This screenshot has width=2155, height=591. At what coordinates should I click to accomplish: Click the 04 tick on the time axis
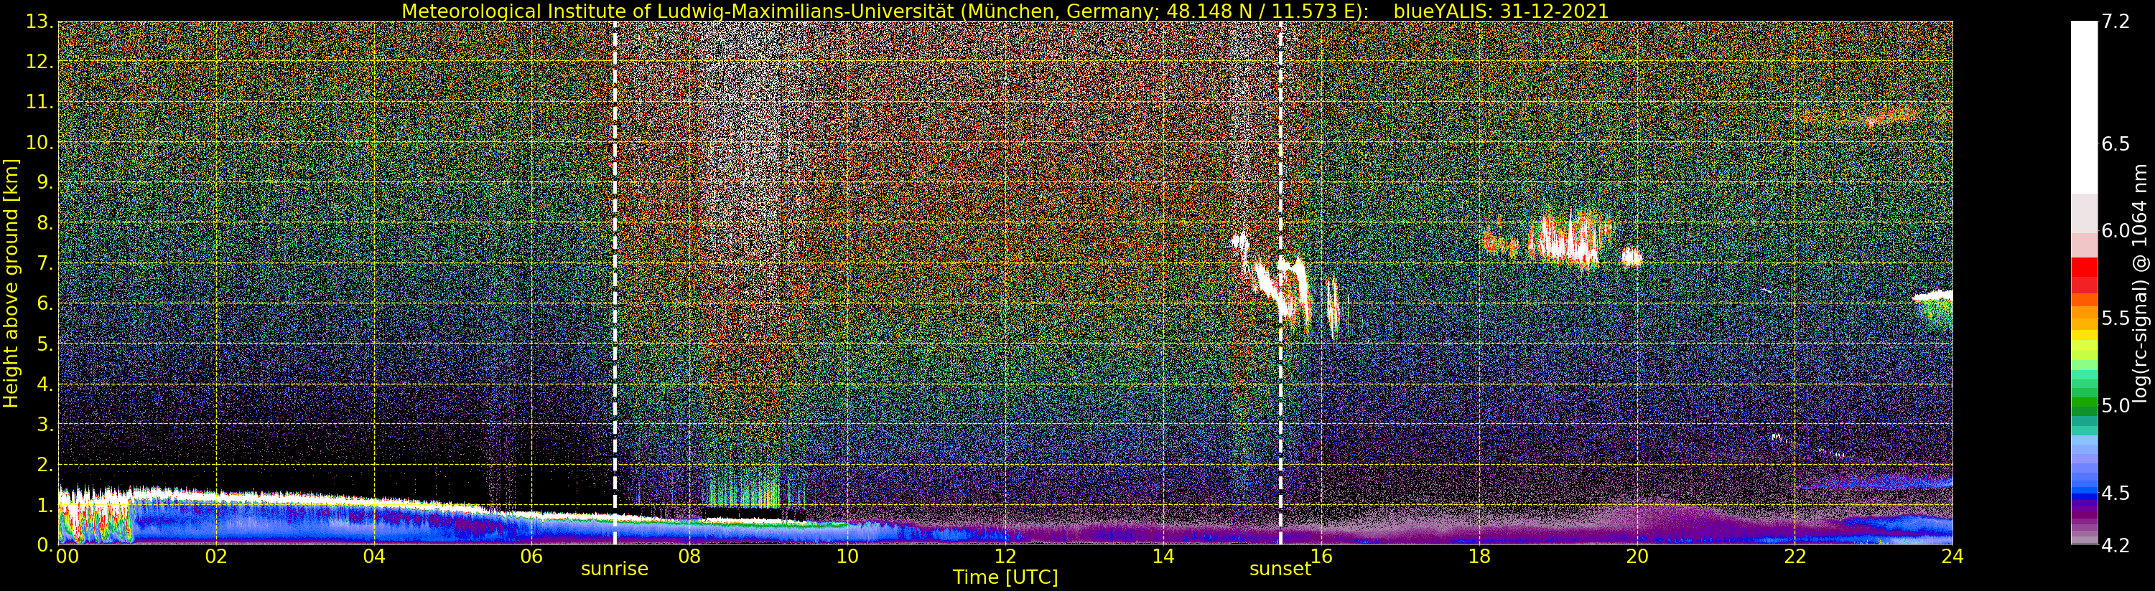(374, 557)
